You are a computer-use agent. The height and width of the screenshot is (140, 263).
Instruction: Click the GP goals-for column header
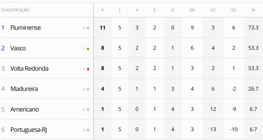tap(192, 10)
